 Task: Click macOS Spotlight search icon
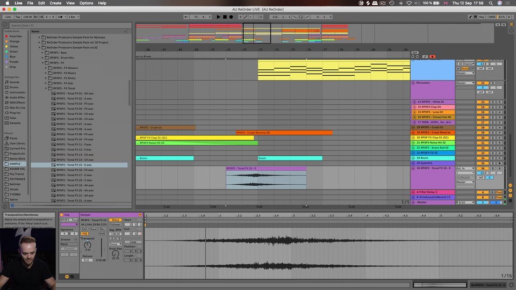pos(491,3)
